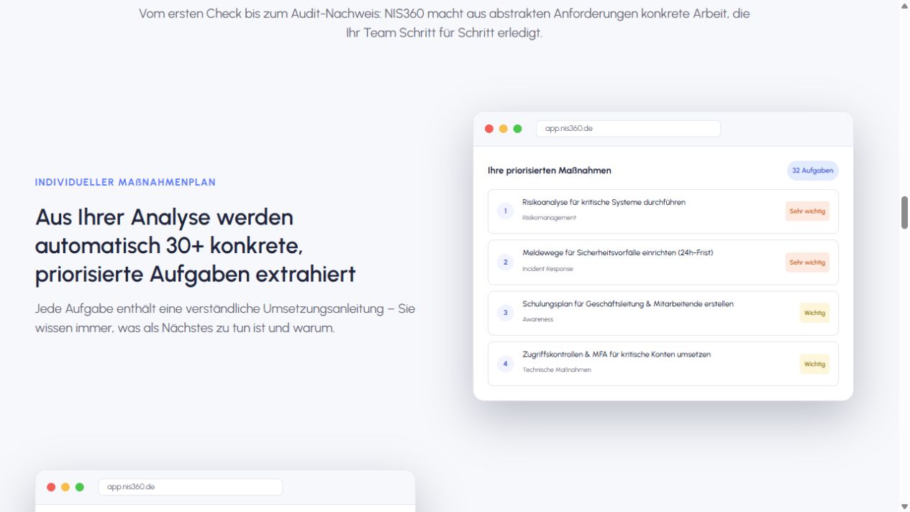This screenshot has height=512, width=910.
Task: Select the number 4 circle for Zugriffskontrollen
Action: 505,364
